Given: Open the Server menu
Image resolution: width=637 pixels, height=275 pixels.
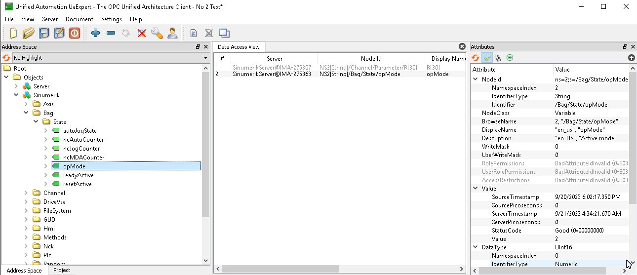Looking at the screenshot, I should coord(50,19).
